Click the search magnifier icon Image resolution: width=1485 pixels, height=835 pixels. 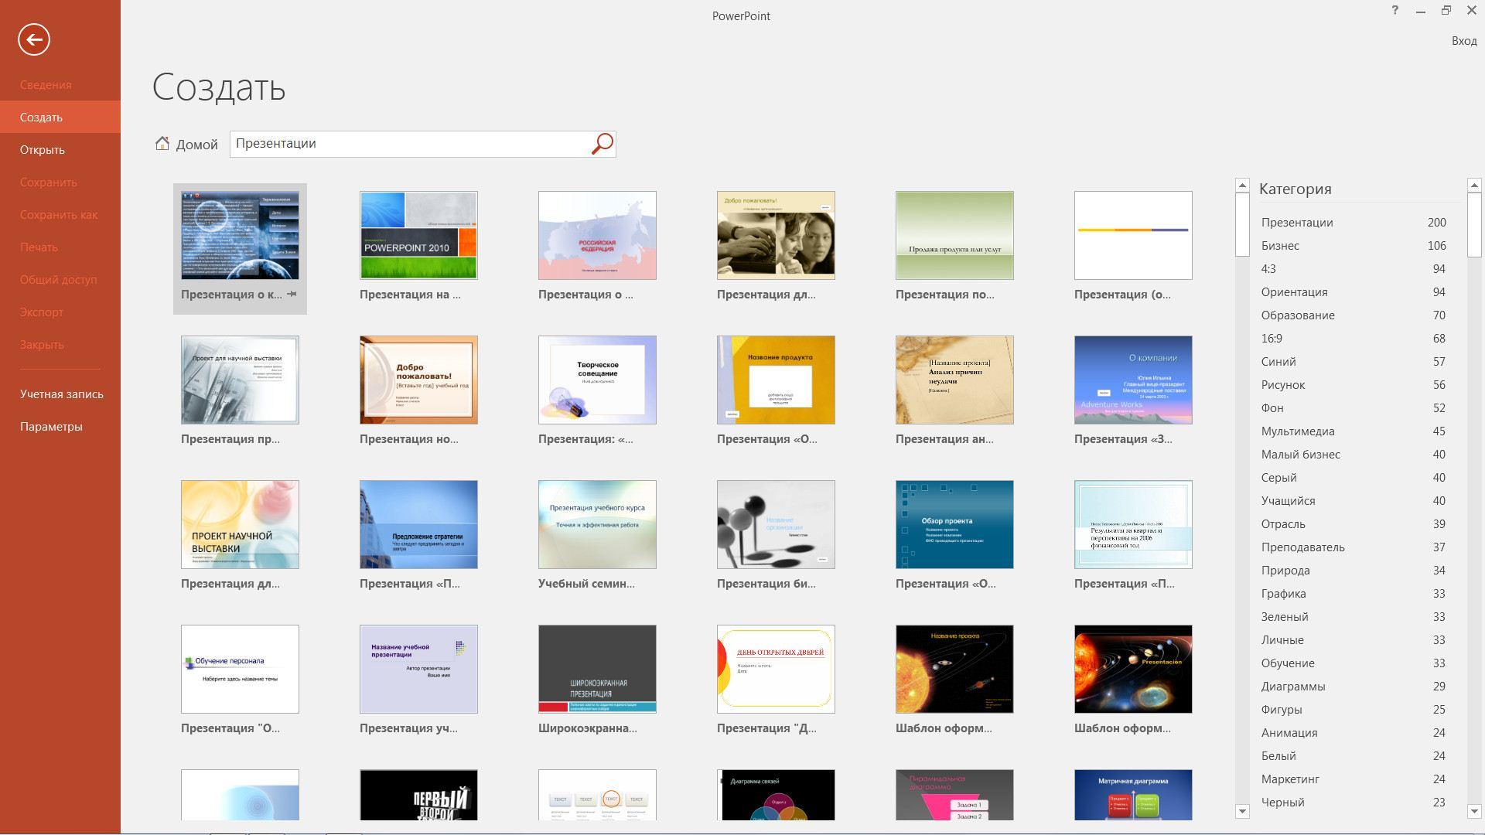coord(602,144)
